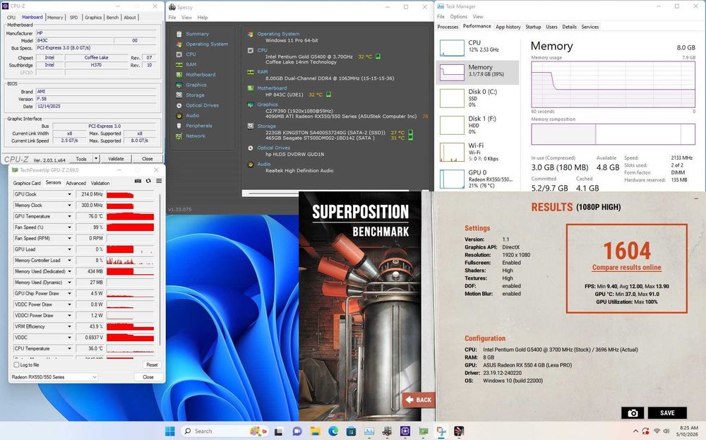Click the Reset button in GPU-Z

(152, 365)
